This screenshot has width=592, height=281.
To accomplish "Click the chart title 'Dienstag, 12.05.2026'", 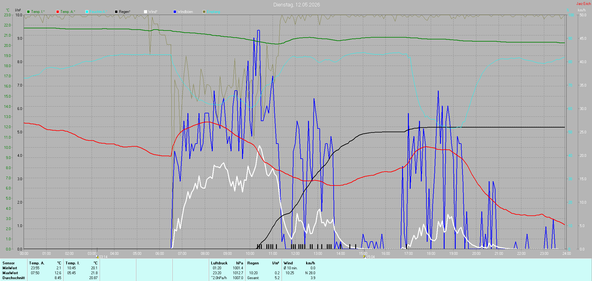I will pyautogui.click(x=297, y=5).
